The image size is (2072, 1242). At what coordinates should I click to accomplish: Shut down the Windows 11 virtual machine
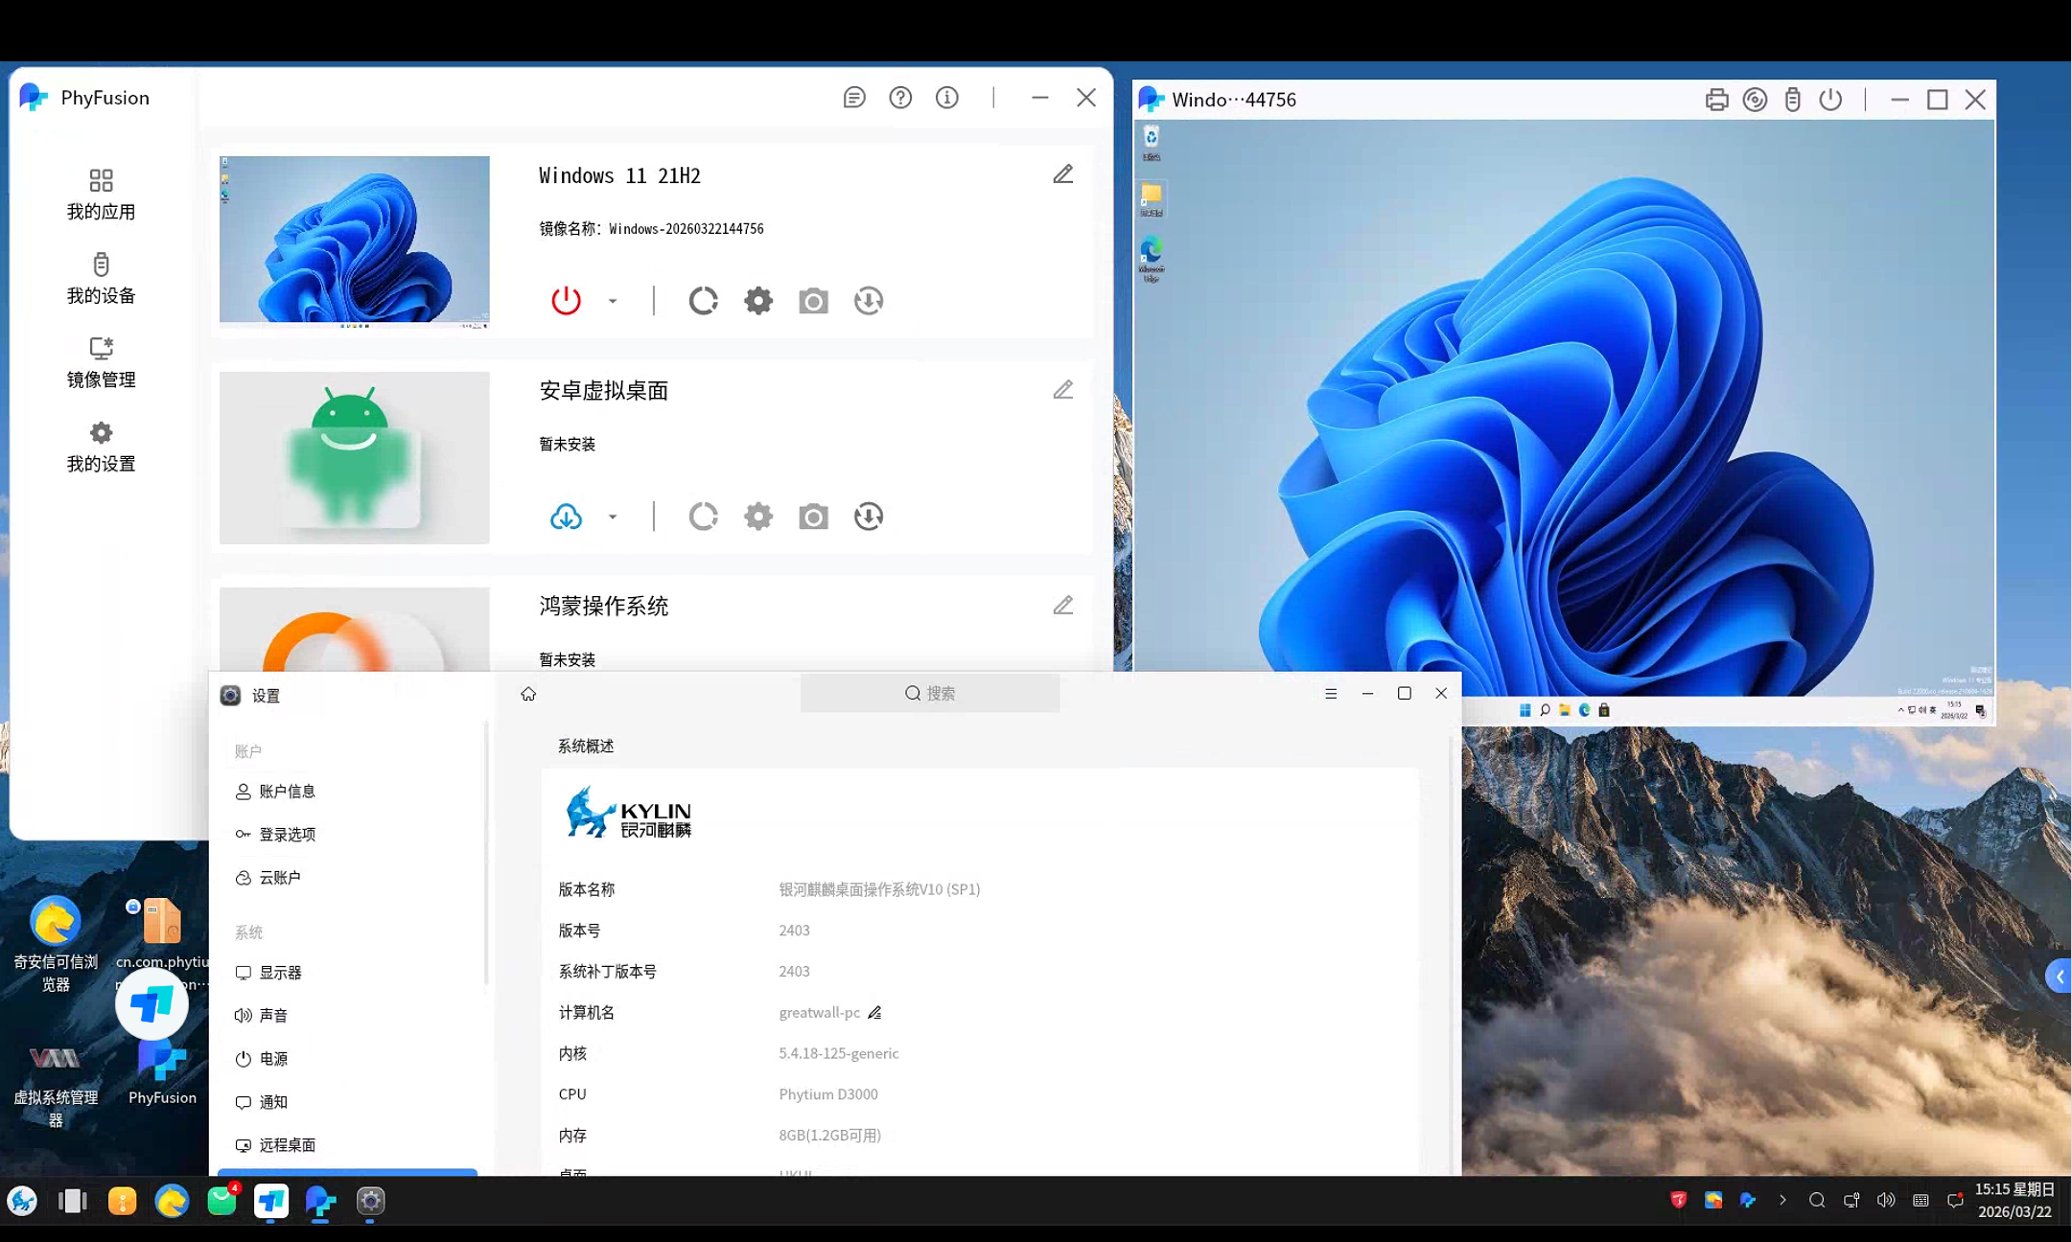coord(566,301)
